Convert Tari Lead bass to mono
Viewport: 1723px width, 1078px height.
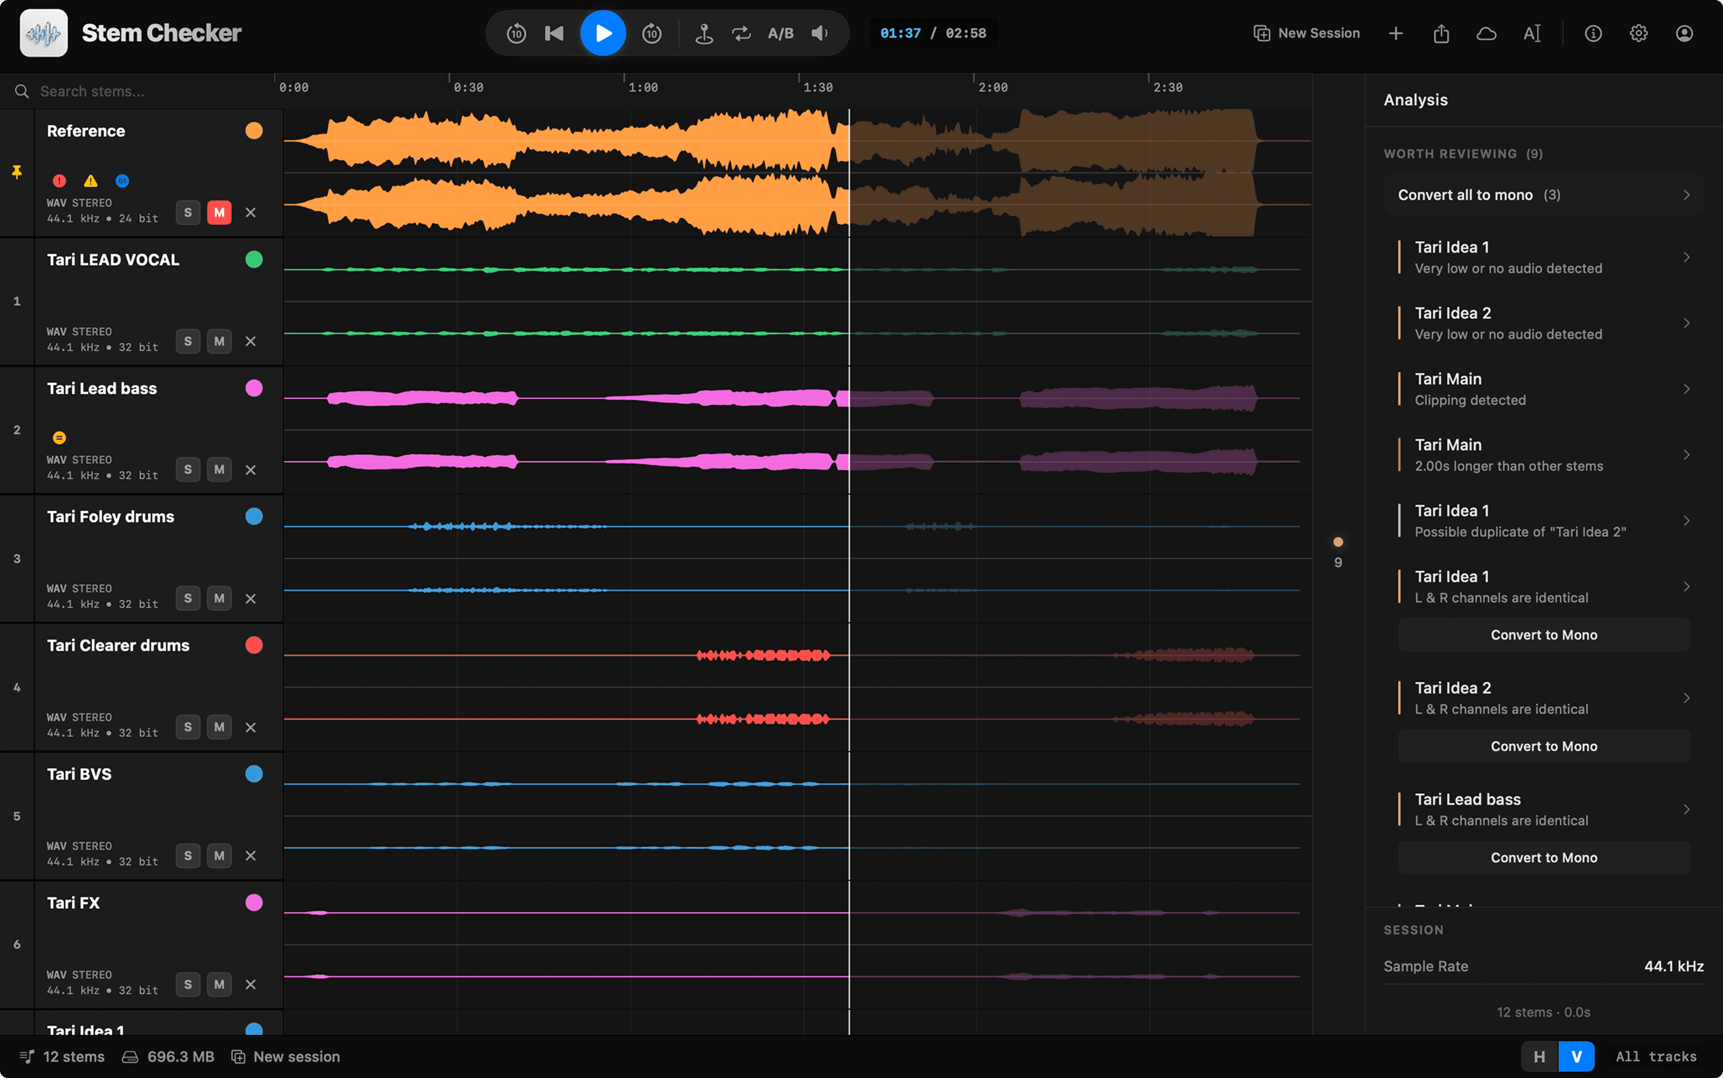coord(1544,857)
